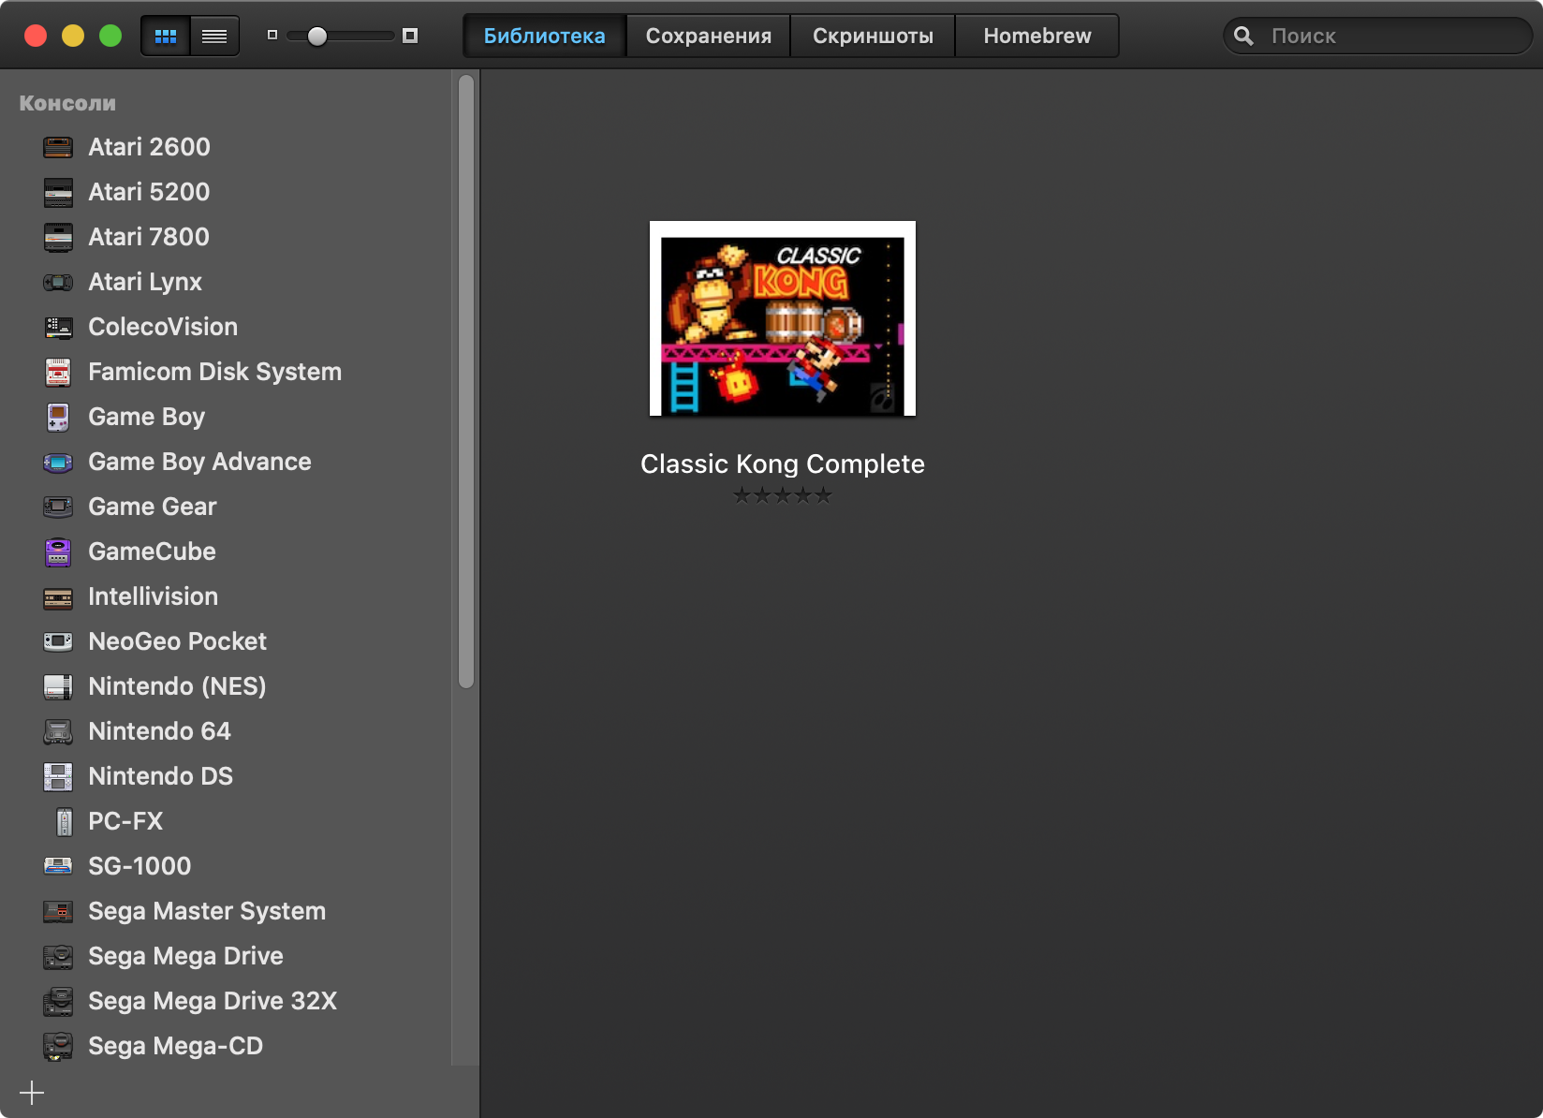Click the GameCube purple console icon

(58, 552)
